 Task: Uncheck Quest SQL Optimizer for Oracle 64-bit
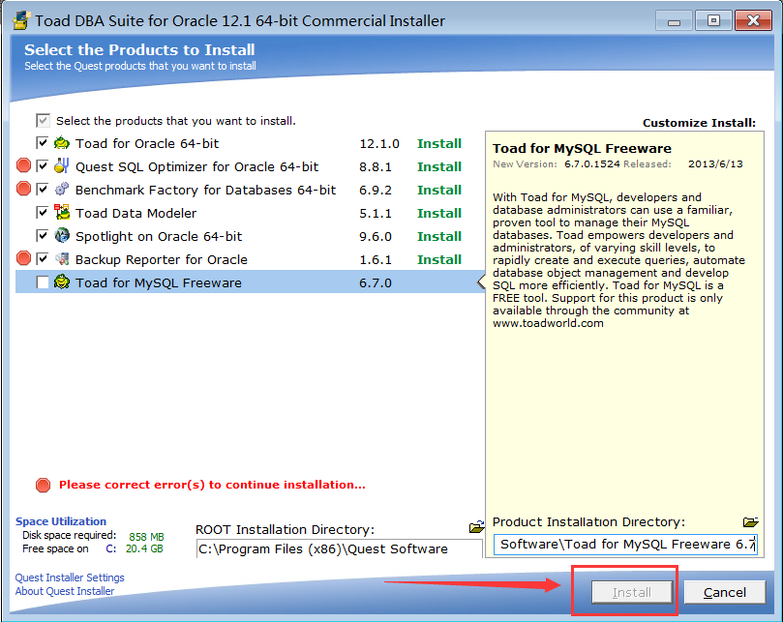(43, 166)
